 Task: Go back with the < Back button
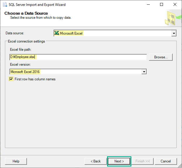(x=95, y=161)
